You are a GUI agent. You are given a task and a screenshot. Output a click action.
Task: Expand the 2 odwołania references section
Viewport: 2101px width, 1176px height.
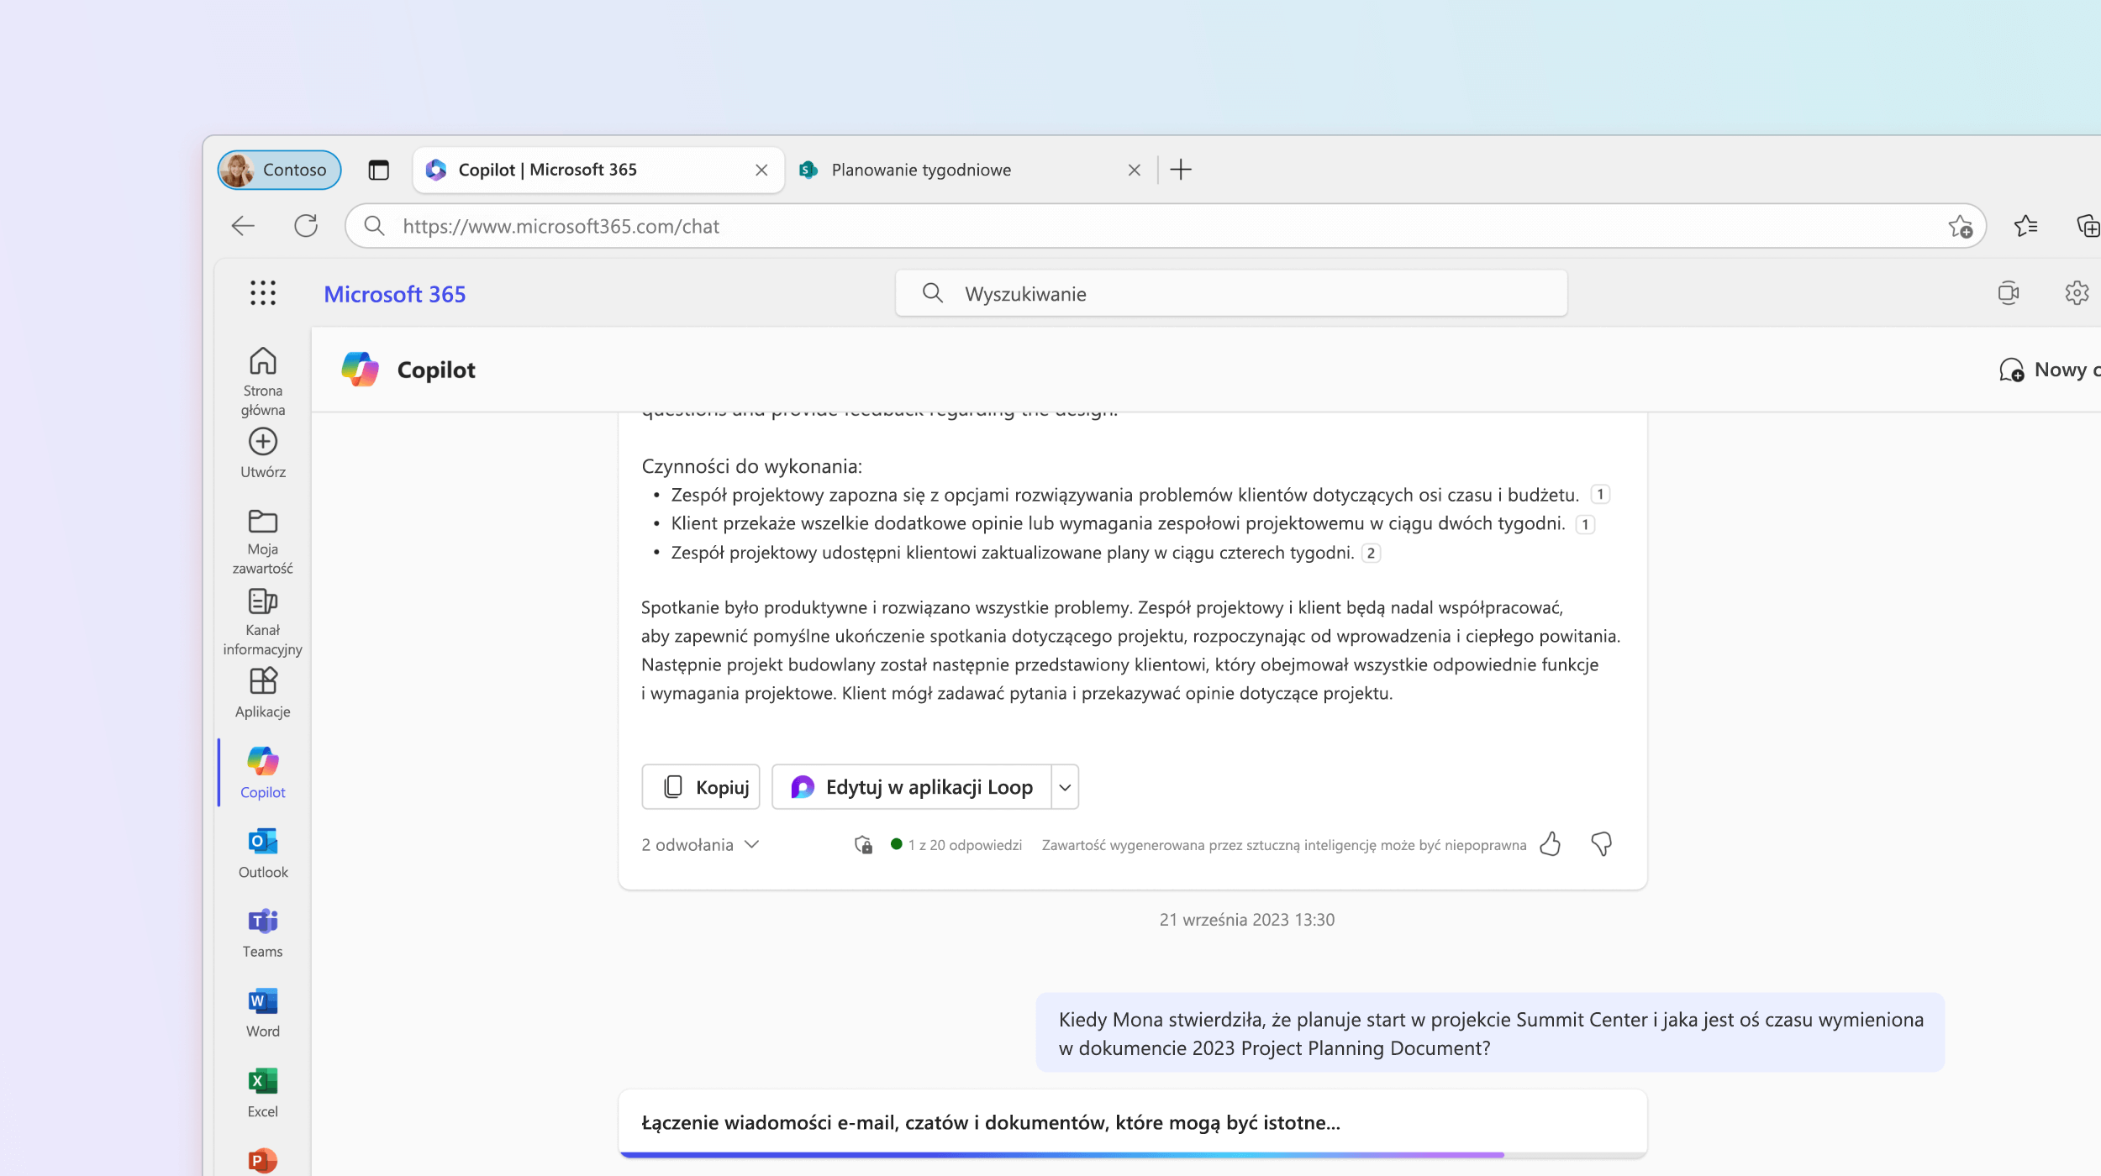(x=700, y=844)
